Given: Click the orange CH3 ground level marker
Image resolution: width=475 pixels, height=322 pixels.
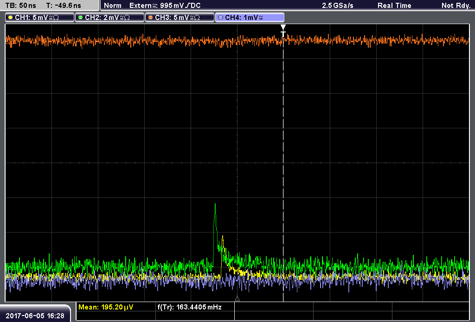Looking at the screenshot, I should (11, 41).
